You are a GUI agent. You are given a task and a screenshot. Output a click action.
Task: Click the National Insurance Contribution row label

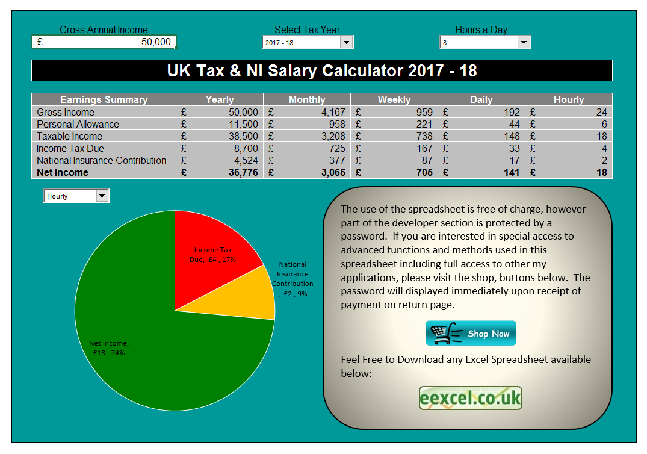101,160
